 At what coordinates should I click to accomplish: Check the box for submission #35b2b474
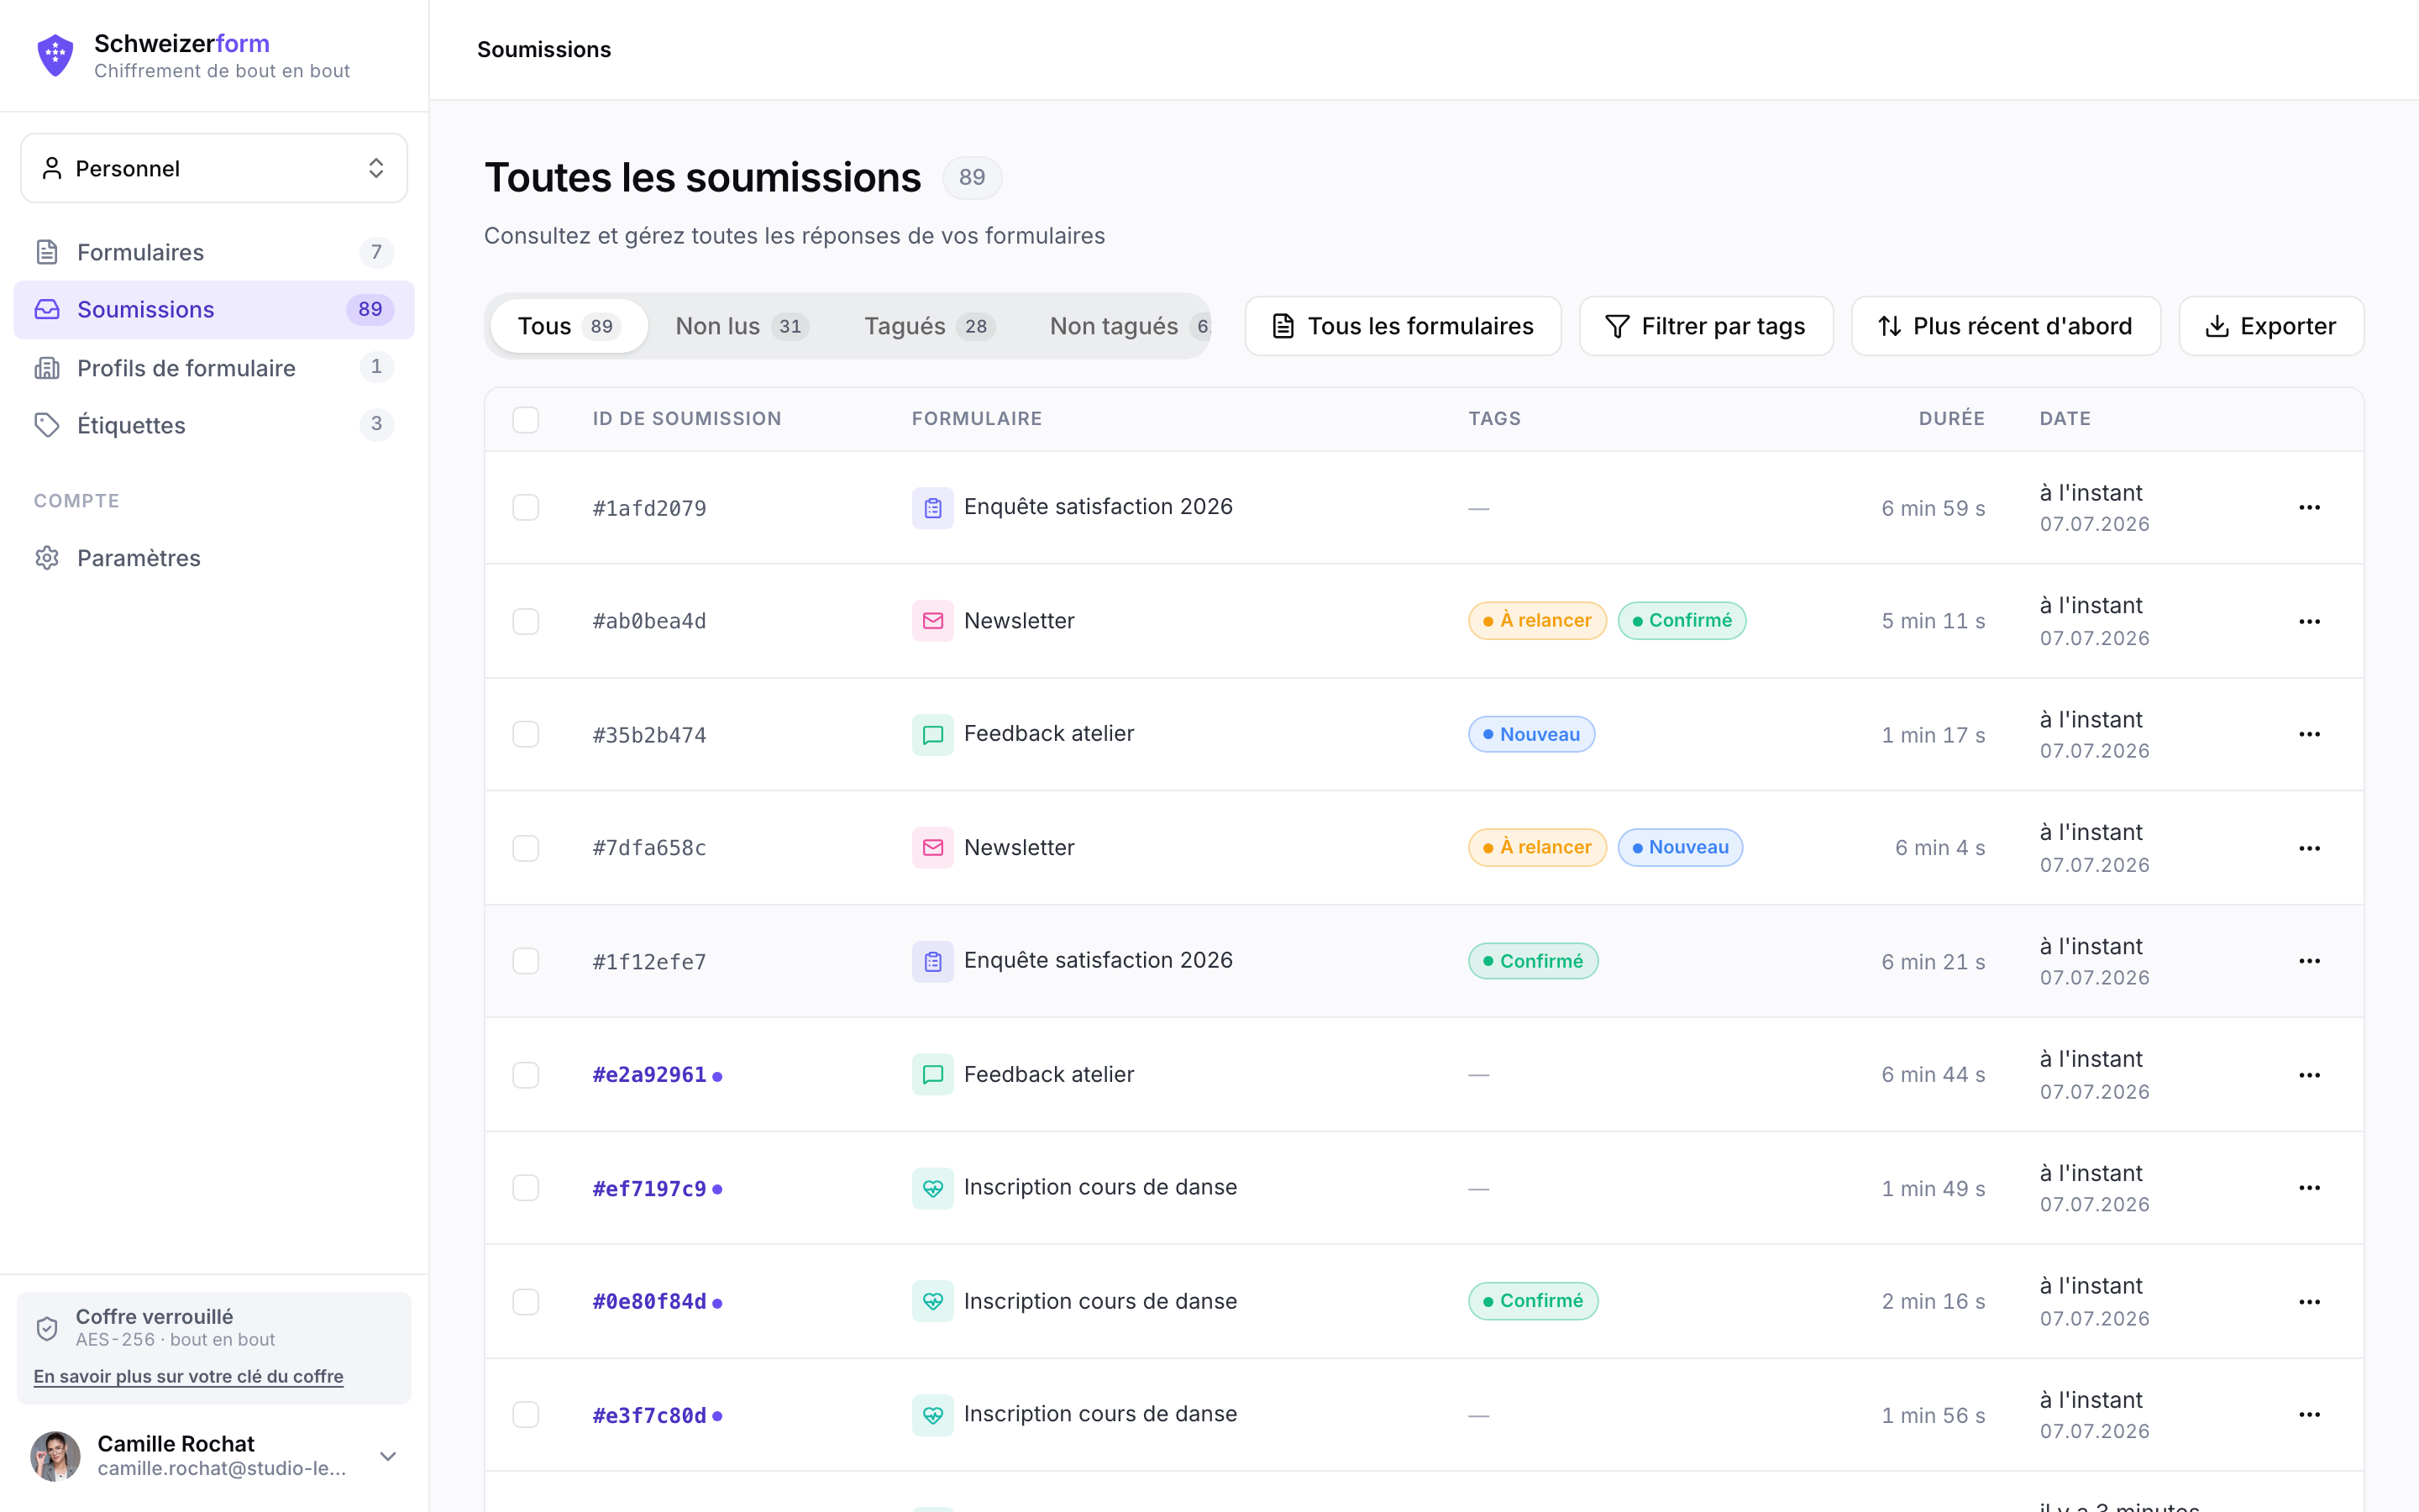click(526, 735)
